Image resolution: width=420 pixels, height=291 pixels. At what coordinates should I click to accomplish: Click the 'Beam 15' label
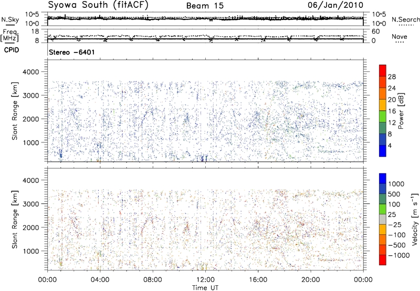click(x=205, y=6)
